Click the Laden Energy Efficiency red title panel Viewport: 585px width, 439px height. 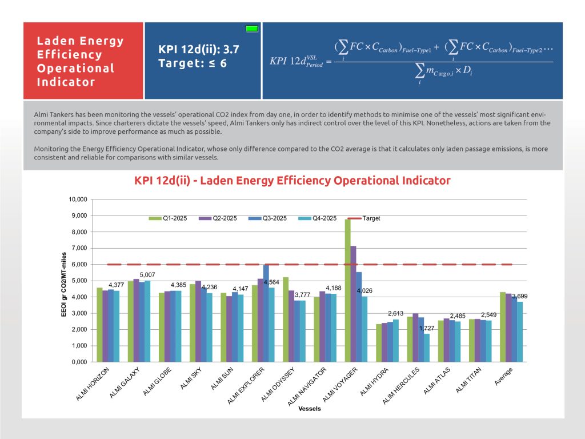83,61
